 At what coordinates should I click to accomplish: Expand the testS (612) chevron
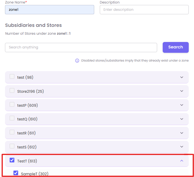coord(182,147)
